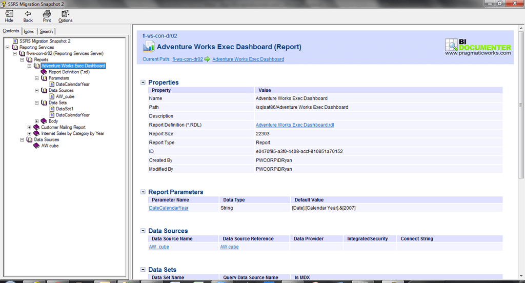Collapse the Reporting Services tree node
The height and width of the screenshot is (283, 525).
coord(7,47)
